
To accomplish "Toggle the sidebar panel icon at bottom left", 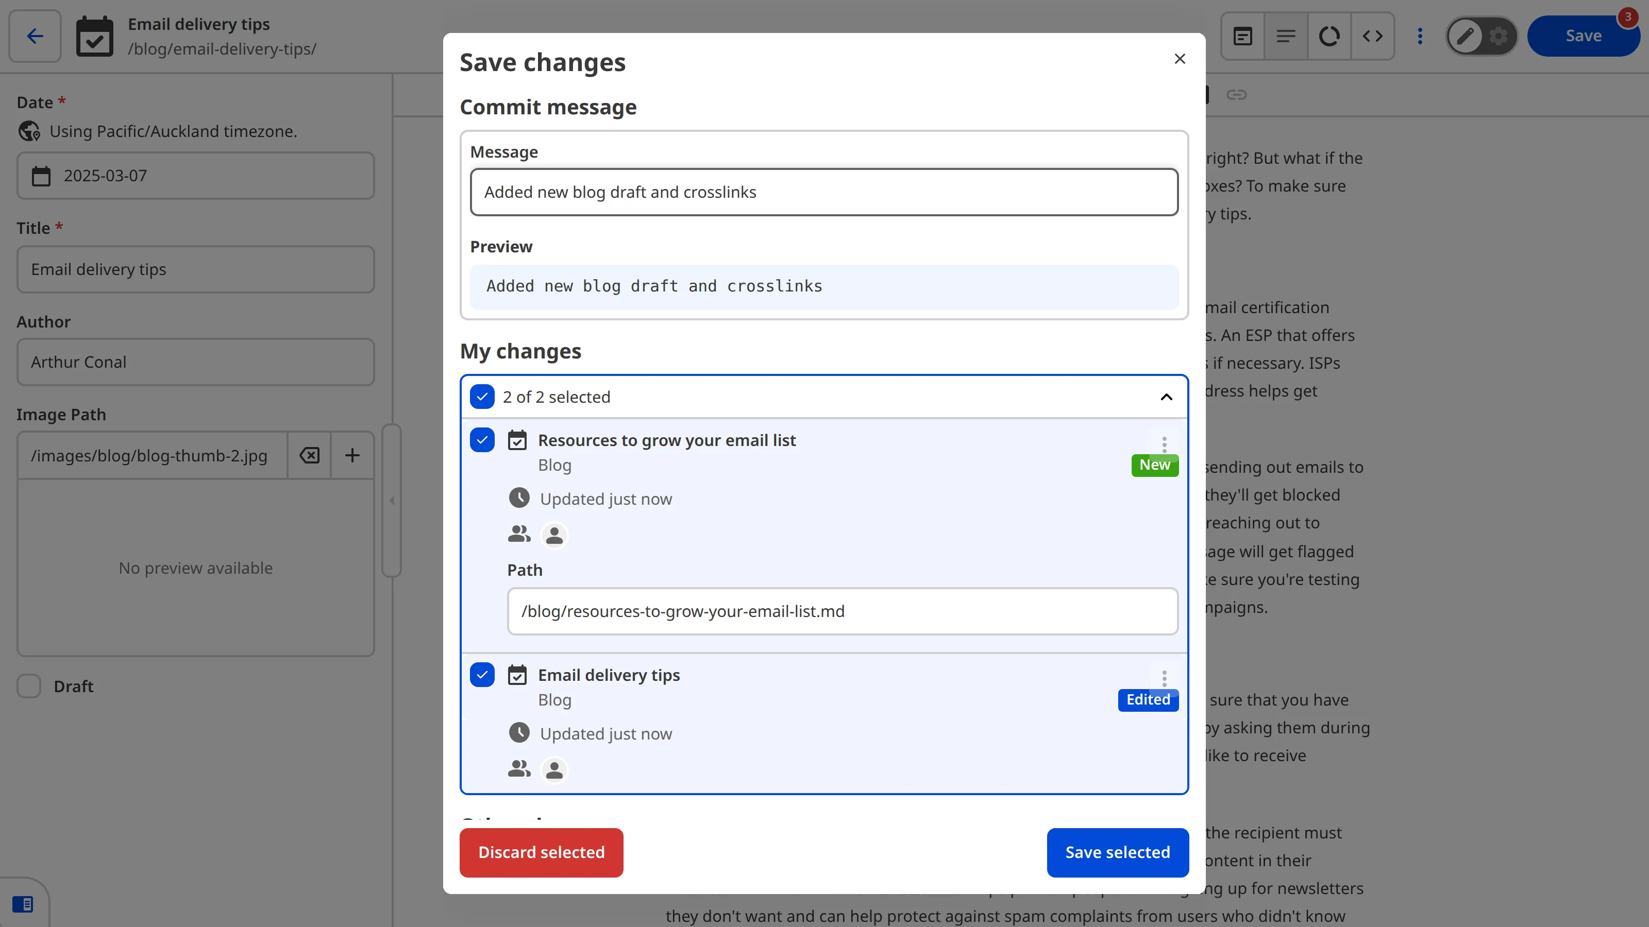I will click(x=23, y=904).
